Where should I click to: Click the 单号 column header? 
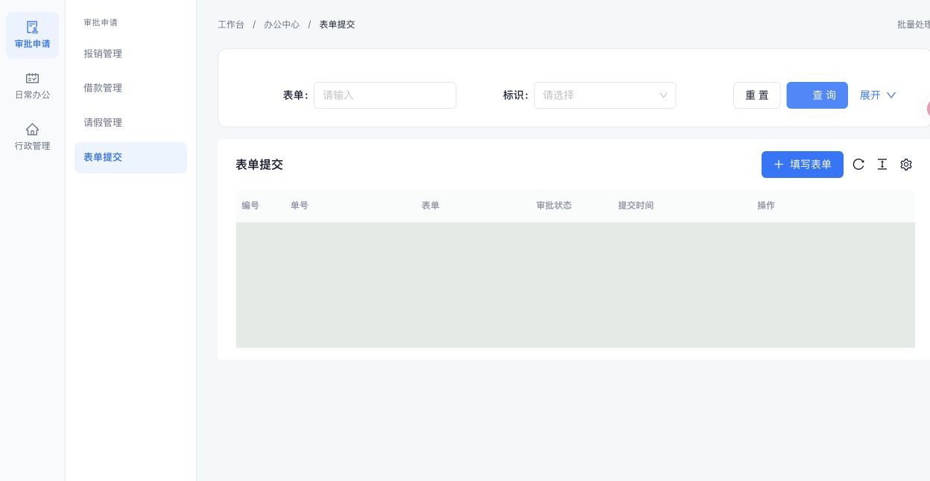(x=300, y=206)
